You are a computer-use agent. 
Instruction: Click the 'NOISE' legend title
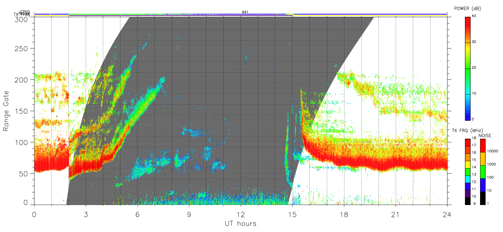pos(486,135)
